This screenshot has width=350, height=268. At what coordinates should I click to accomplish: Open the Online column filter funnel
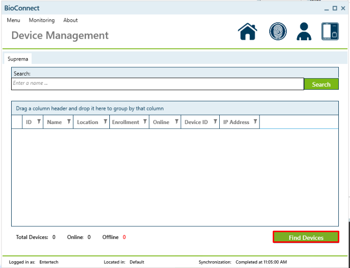click(176, 122)
